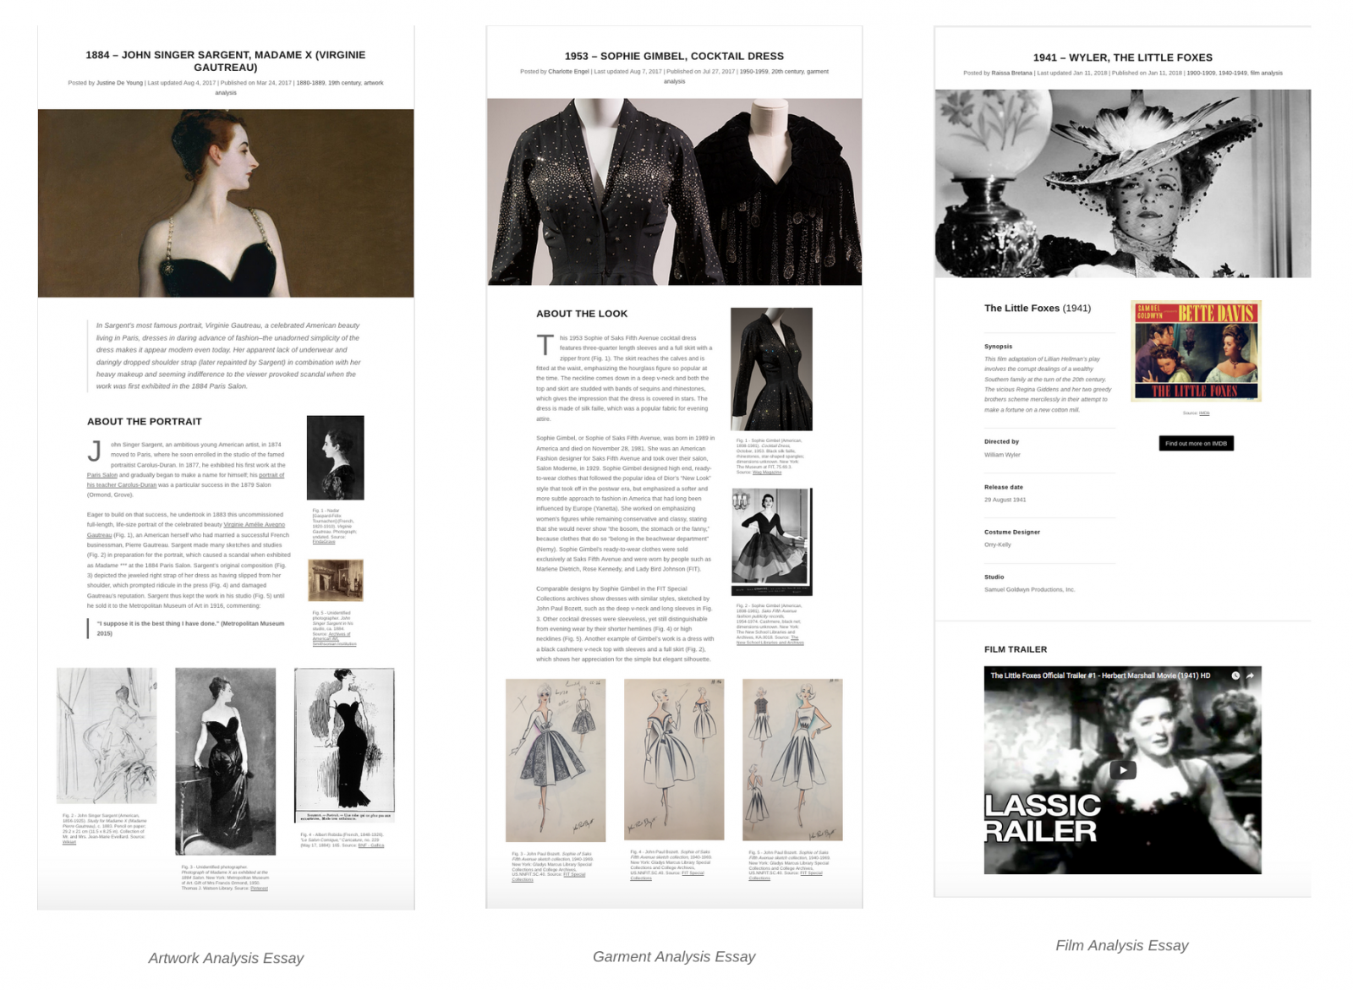This screenshot has width=1353, height=990.
Task: Open the pencil sketch study for Madame X
Action: (107, 736)
